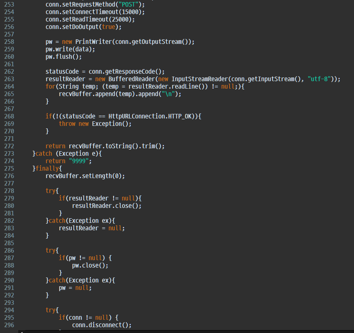Click the "9999" return string
The height and width of the screenshot is (333, 354).
pos(78,161)
